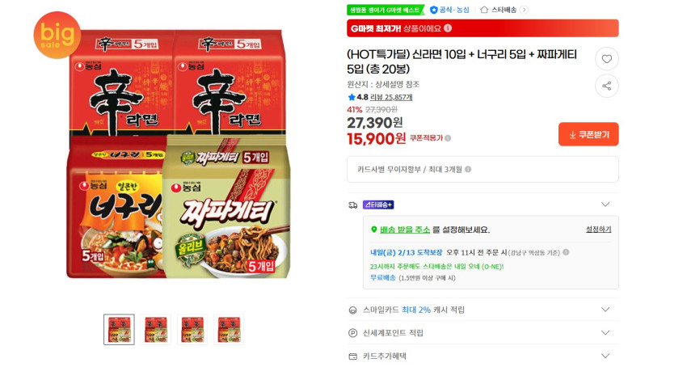Open the 리뷰 25,857개 link
Viewport: 687px width, 367px height.
[x=391, y=97]
